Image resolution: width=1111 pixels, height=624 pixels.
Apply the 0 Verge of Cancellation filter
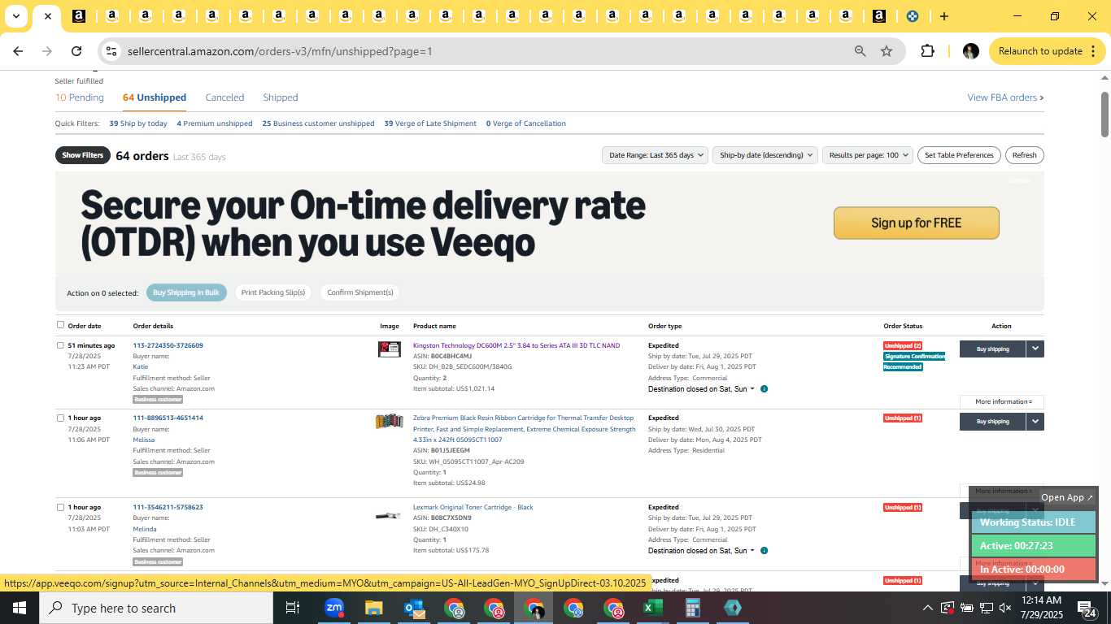click(x=526, y=123)
